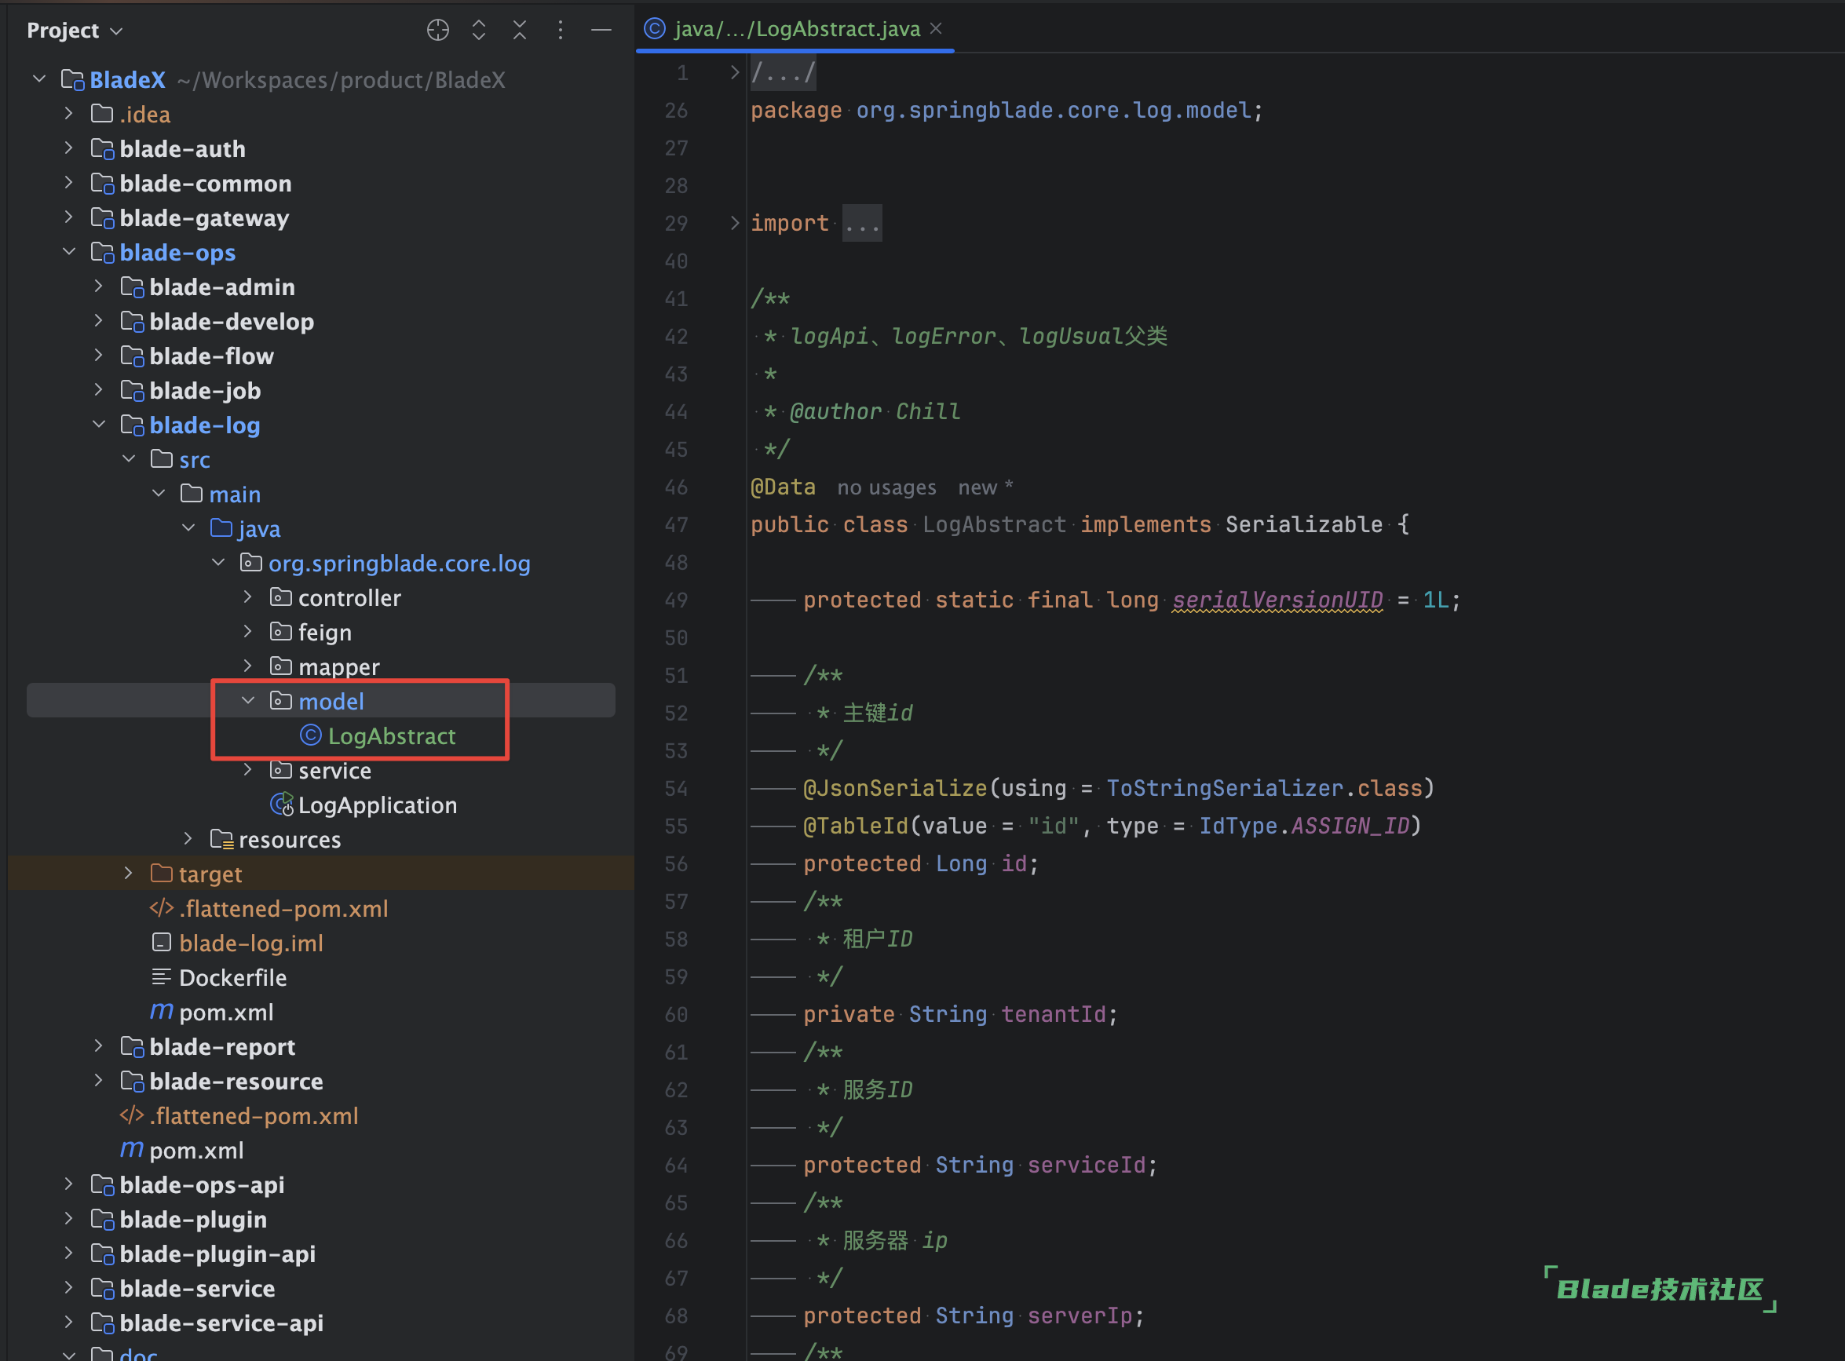
Task: Open the Project view dropdown
Action: click(x=75, y=31)
